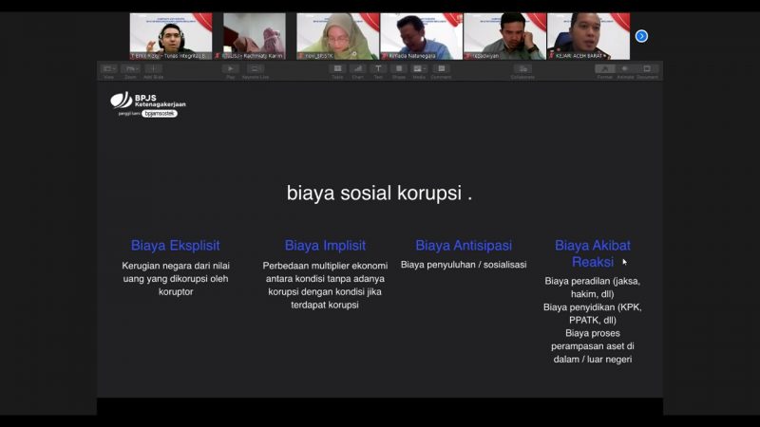Viewport: 760px width, 427px height.
Task: Select the KEJARI ACEH BARAT participant video
Action: click(588, 36)
